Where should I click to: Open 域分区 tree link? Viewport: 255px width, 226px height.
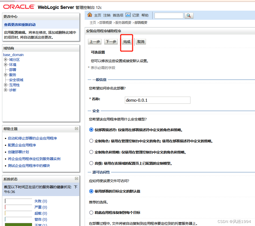coord(14,60)
